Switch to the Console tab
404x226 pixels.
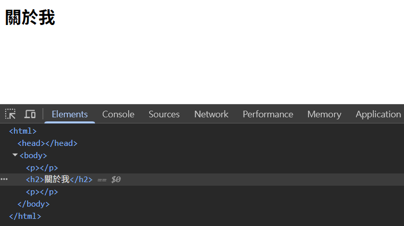tap(118, 114)
